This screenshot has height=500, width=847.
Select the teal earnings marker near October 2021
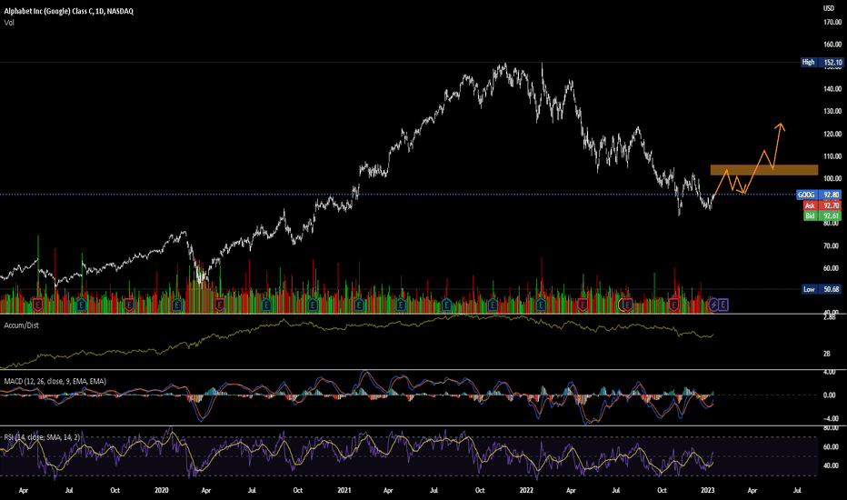click(493, 305)
